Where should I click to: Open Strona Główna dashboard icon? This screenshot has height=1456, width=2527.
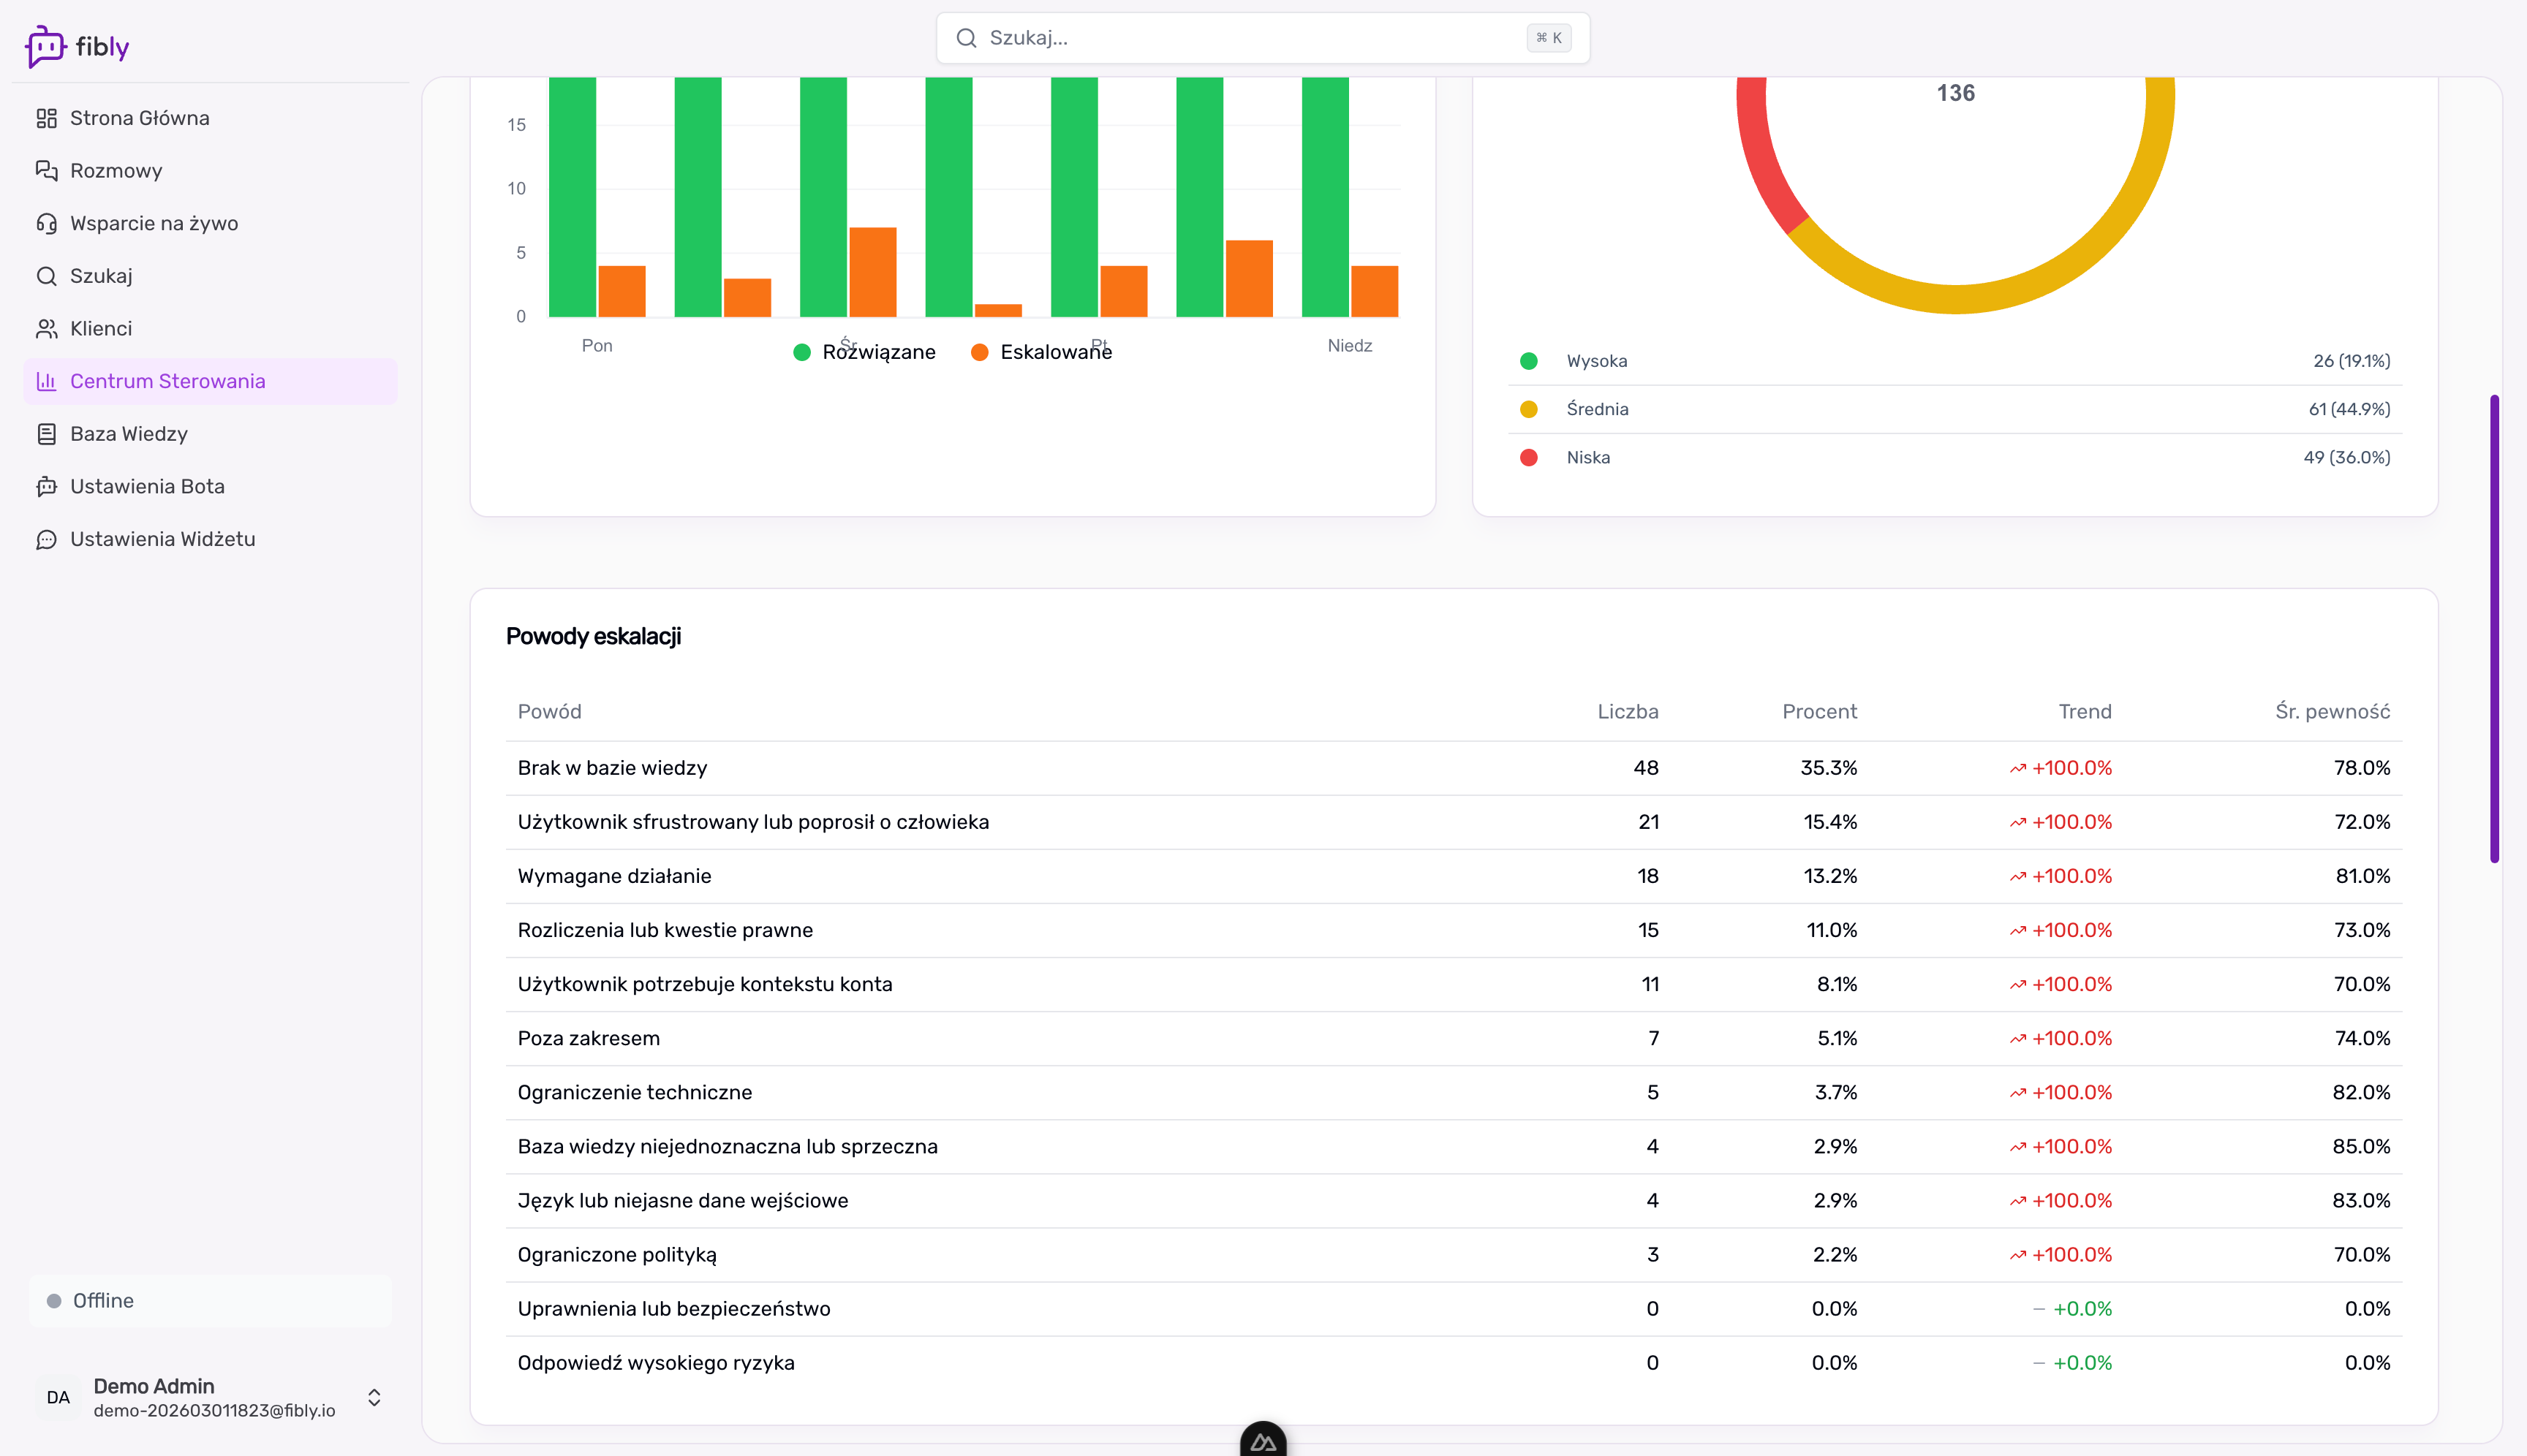46,118
